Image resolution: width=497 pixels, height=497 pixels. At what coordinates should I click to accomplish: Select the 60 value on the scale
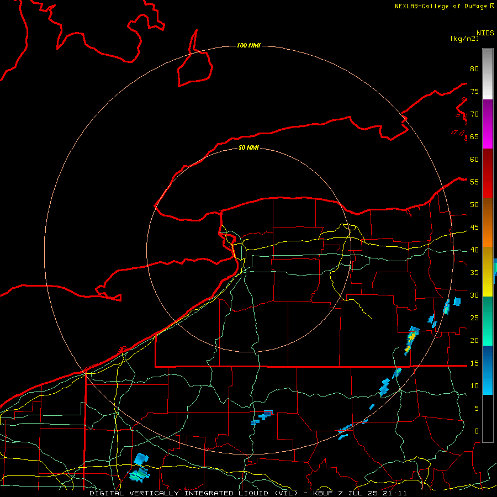tap(474, 160)
